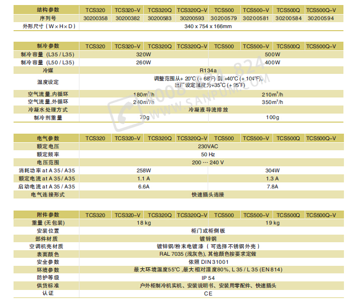Select the 230VAC rated voltage cell
This screenshot has width=357, height=303.
click(x=208, y=146)
